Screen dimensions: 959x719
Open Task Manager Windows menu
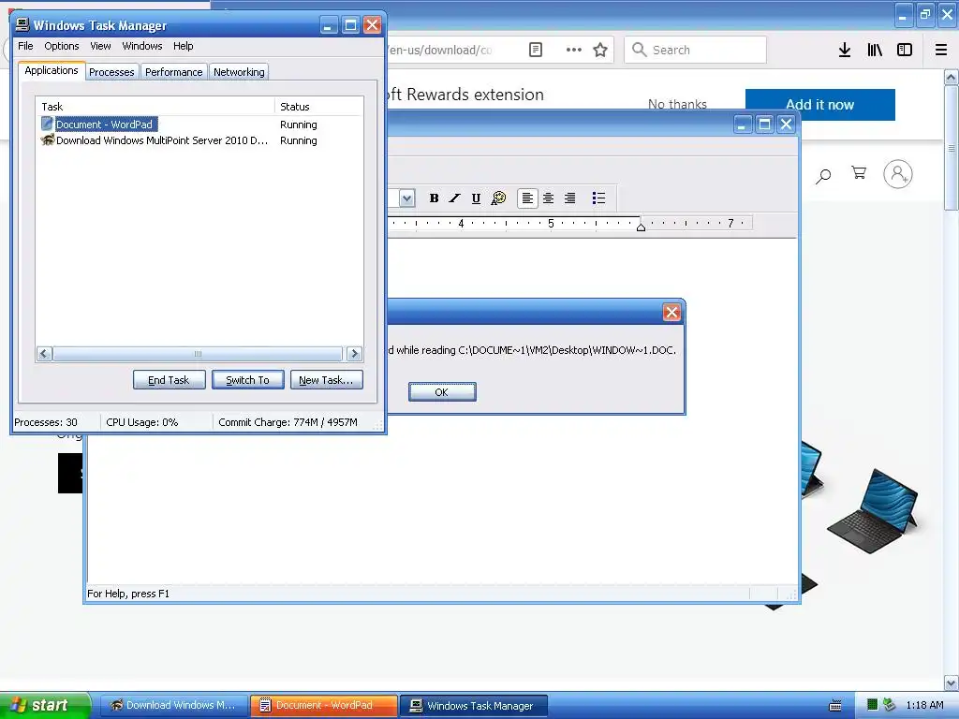142,46
